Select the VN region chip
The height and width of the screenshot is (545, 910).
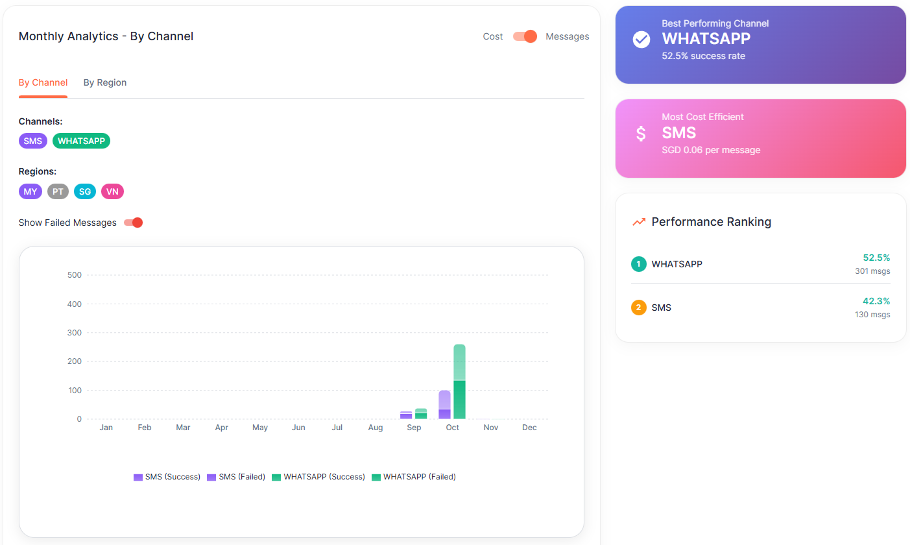pos(112,191)
